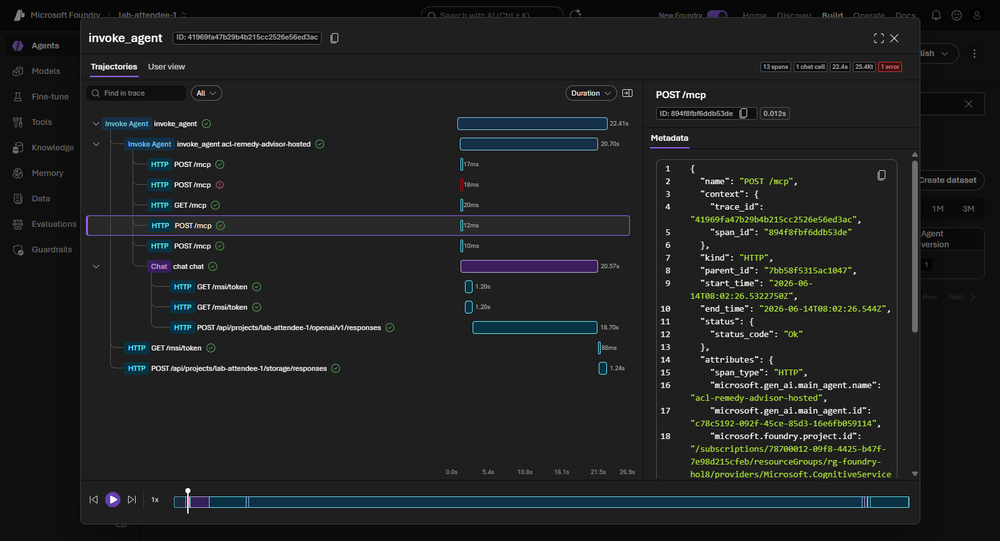The height and width of the screenshot is (541, 1000).
Task: Click the metadata panel scrollbar
Action: [x=915, y=246]
